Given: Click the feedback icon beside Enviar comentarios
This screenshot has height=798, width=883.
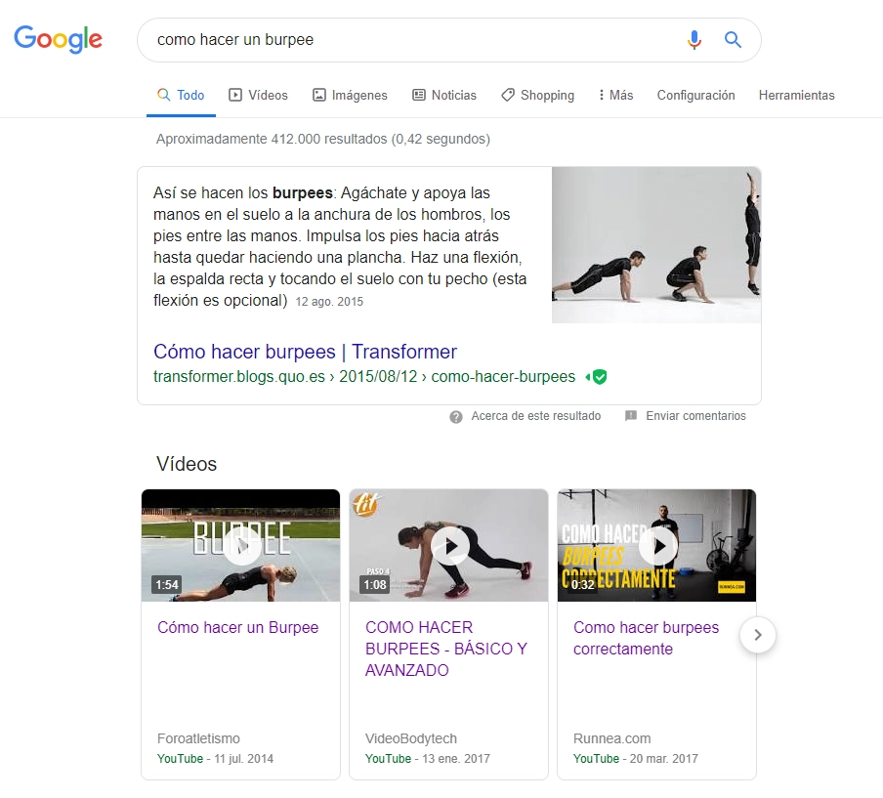Looking at the screenshot, I should (631, 416).
